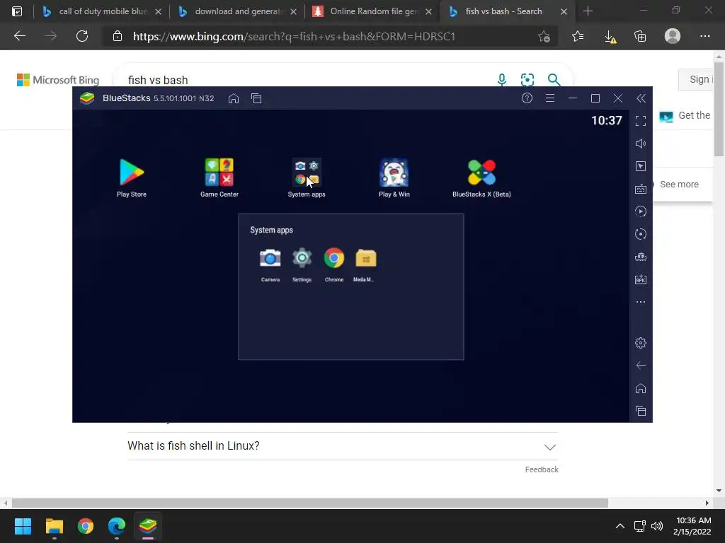Open BlueStacks multi-instance icon in title bar

tap(256, 98)
